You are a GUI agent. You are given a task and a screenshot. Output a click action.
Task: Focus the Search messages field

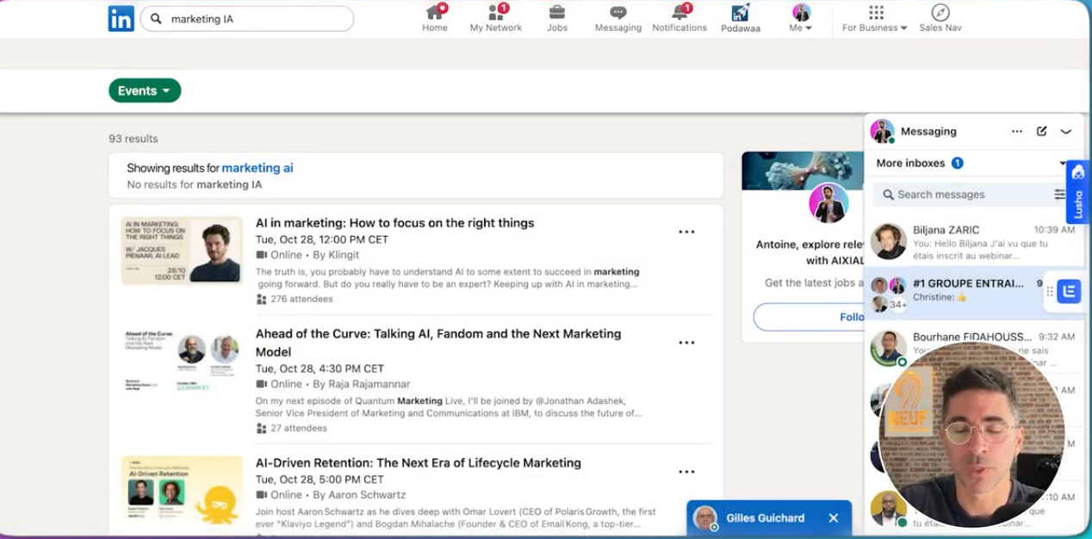pos(961,195)
